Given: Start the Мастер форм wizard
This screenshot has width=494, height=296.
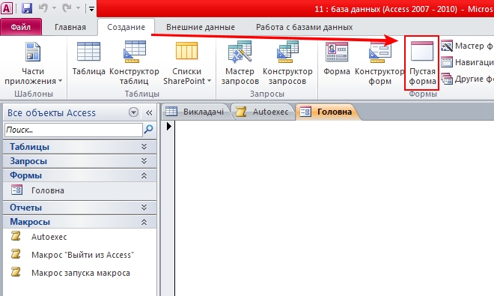Looking at the screenshot, I should coord(467,46).
